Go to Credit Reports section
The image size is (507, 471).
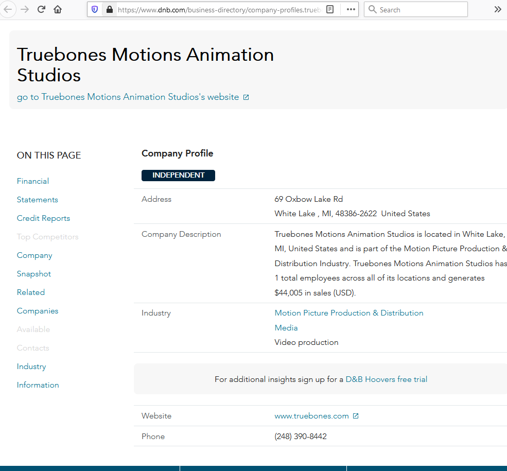click(x=43, y=218)
